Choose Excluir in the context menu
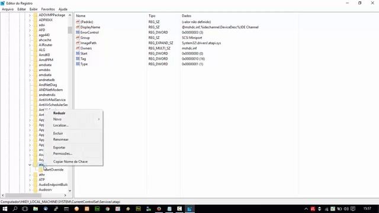This screenshot has width=379, height=213. [73, 133]
